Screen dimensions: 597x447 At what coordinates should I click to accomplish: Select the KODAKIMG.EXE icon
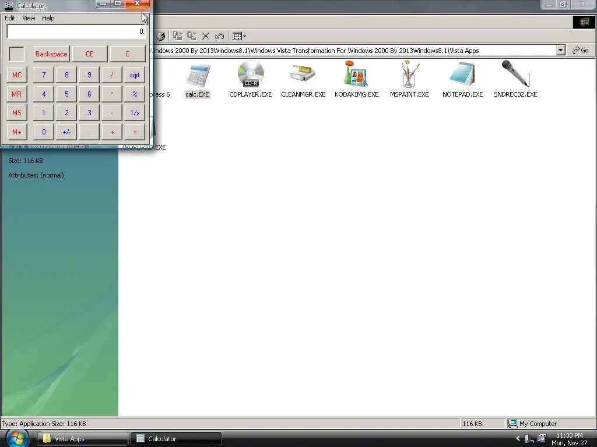(356, 74)
